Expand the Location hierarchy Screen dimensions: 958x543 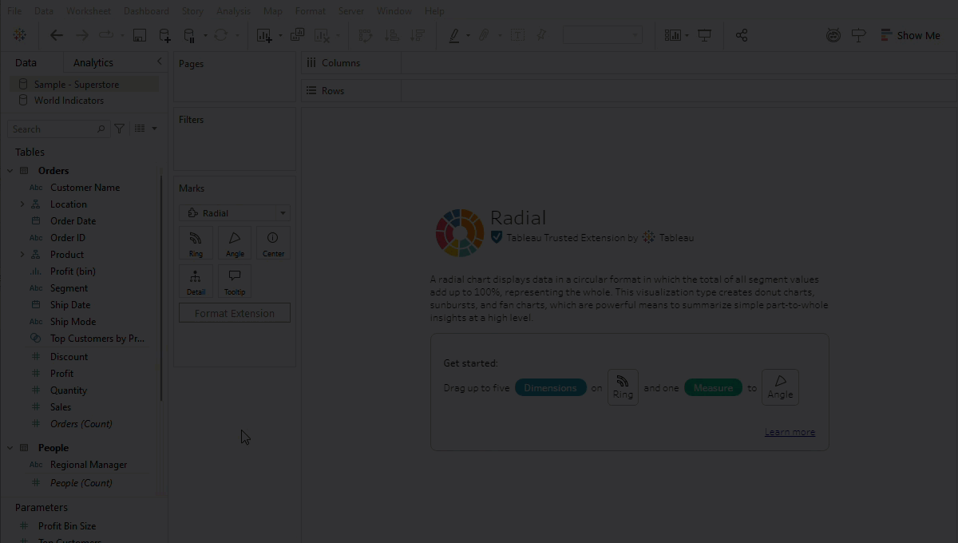[x=22, y=204]
